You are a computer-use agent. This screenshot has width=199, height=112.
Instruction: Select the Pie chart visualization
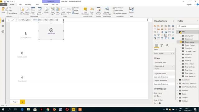pyautogui.click(x=162, y=32)
